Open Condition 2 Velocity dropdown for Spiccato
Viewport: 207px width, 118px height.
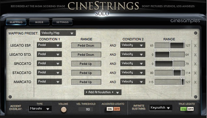133,63
